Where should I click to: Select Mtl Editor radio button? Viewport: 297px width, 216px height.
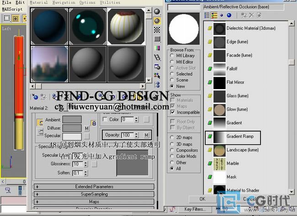pos(172,62)
